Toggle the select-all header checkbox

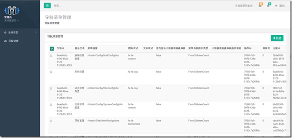(x=52, y=49)
